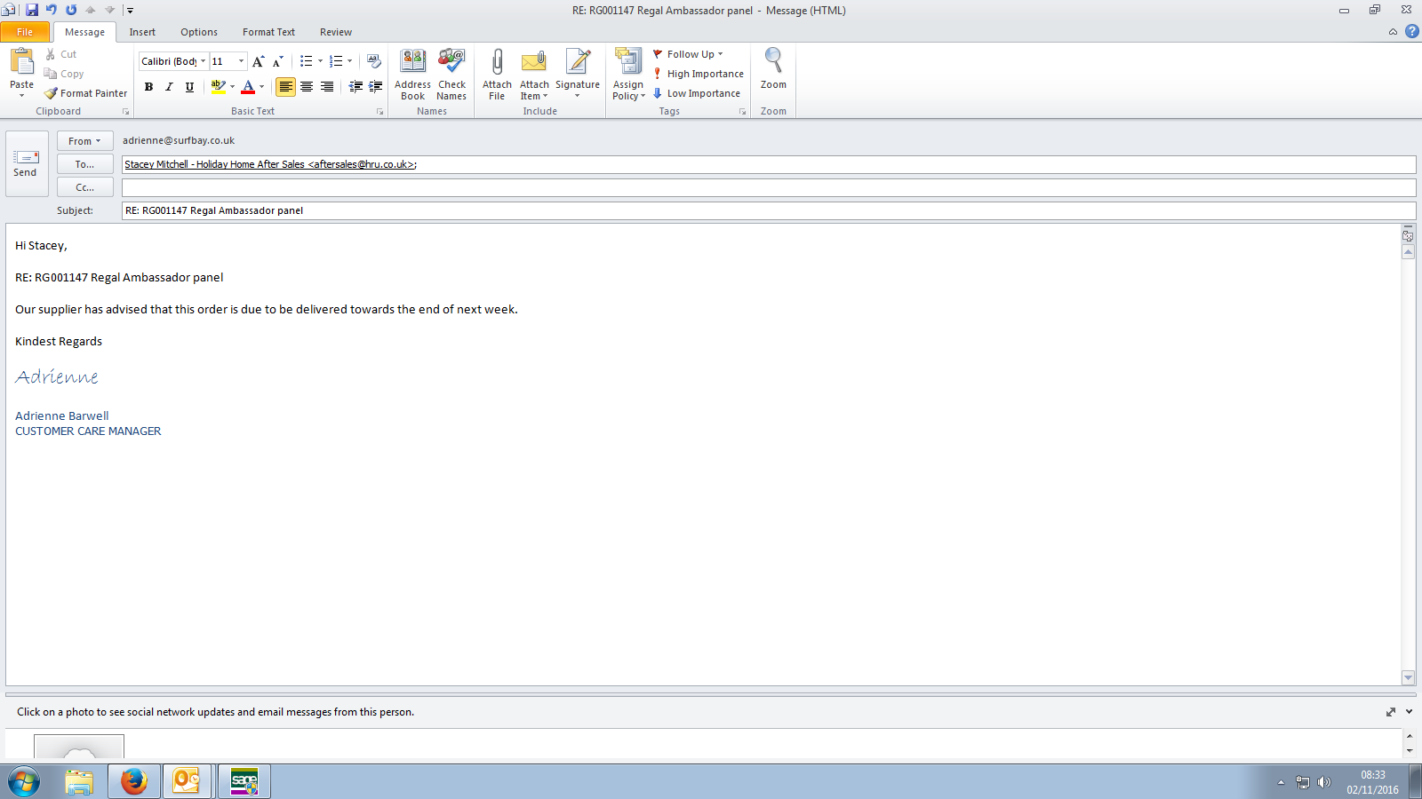Increase the paragraph indent

pyautogui.click(x=376, y=86)
